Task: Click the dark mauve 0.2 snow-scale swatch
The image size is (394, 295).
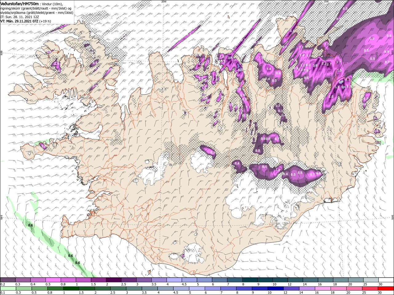Action: tap(8, 280)
